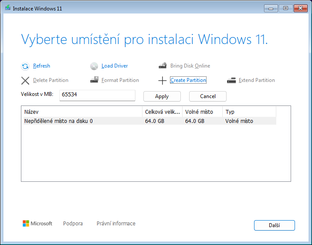
Task: Click the Extend Partition drive icon
Action: (231, 80)
